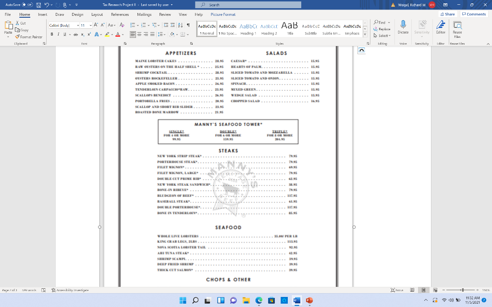Screen dimensions: 492x307
Task: Toggle bold formatting
Action: [52, 34]
